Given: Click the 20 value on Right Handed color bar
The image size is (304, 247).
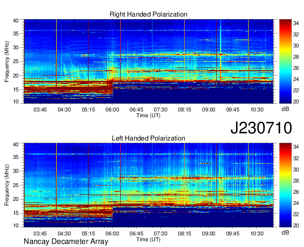Looking at the screenshot, I should [x=296, y=102].
